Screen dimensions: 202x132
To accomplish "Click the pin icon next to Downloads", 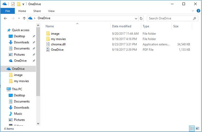I will [x=34, y=42].
